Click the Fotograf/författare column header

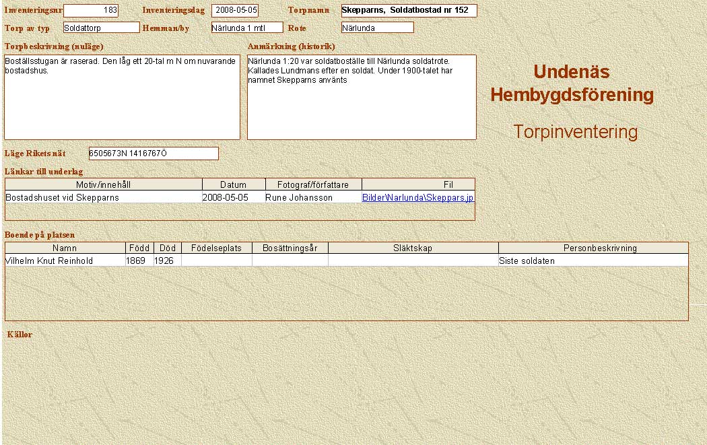pyautogui.click(x=313, y=184)
